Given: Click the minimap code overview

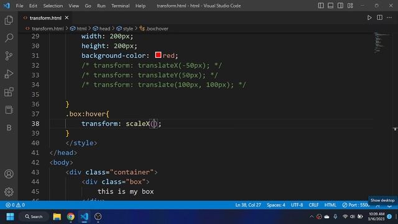Looking at the screenshot, I should [381, 43].
